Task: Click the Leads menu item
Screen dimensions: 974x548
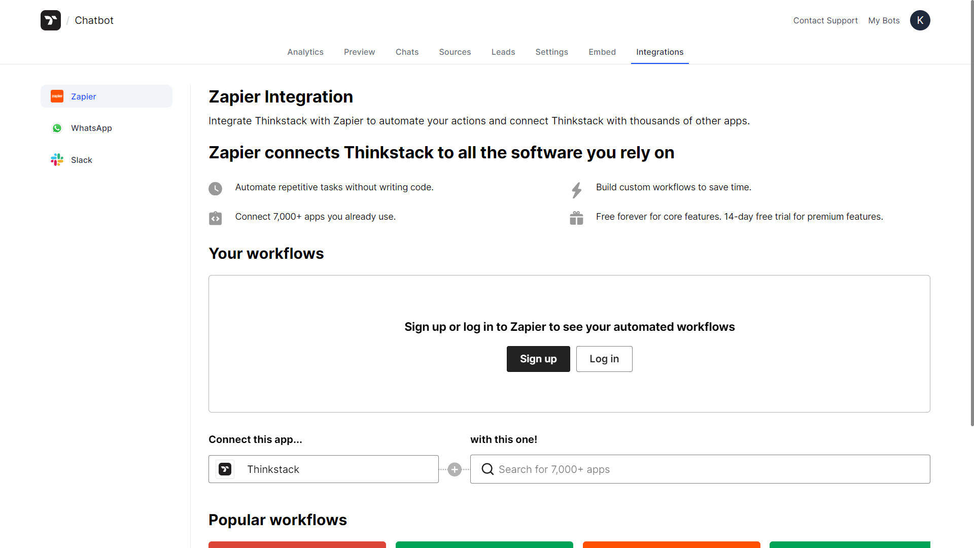Action: 503,52
